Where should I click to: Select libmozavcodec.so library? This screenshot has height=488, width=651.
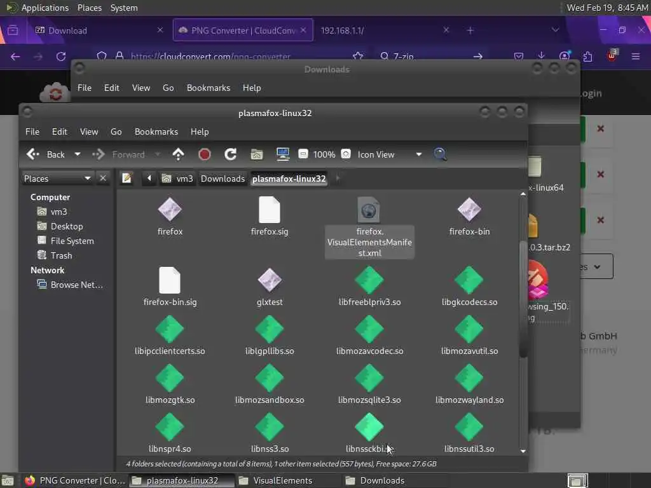[369, 329]
